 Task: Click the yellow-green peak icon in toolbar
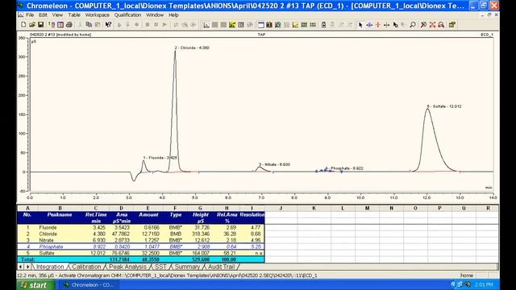(232, 25)
